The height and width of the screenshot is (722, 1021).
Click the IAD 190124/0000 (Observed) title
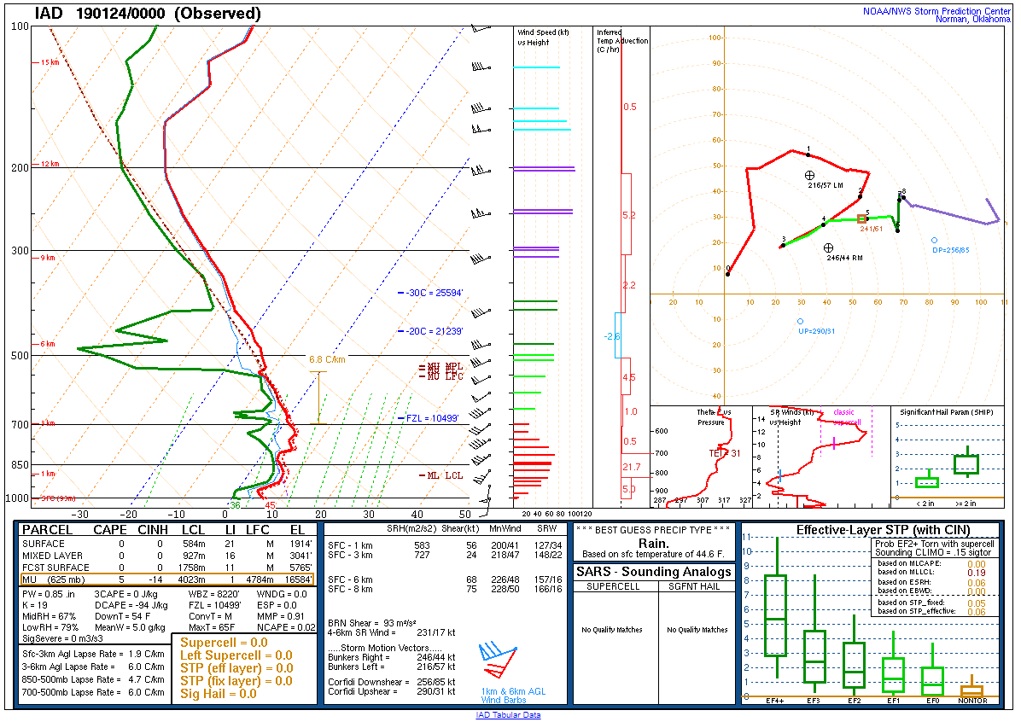point(148,13)
